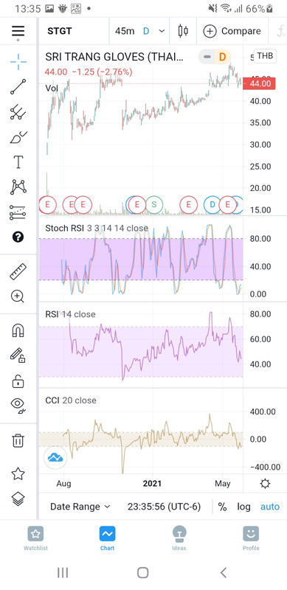Select the brush drawing tool
Viewport: 287px width, 590px height.
tap(18, 138)
